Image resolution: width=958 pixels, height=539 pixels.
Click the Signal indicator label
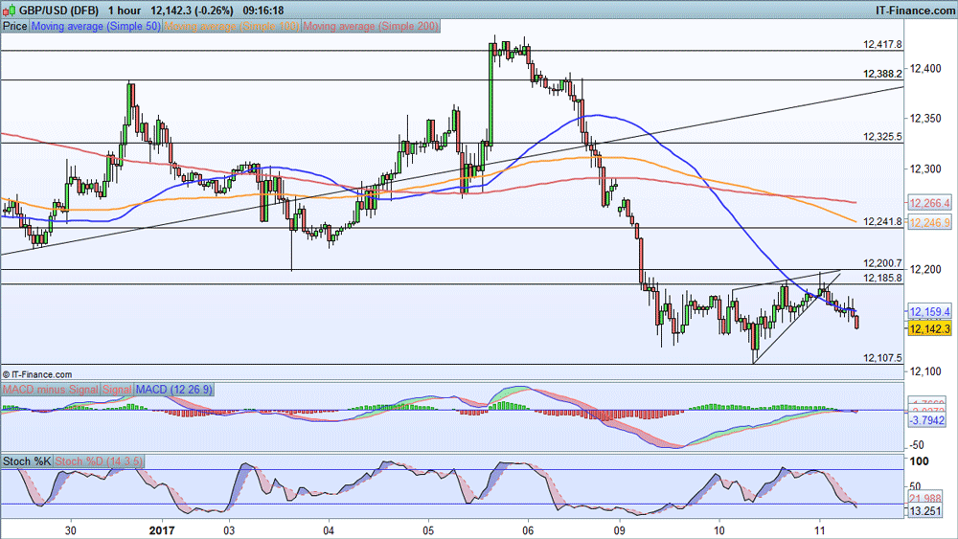click(117, 389)
